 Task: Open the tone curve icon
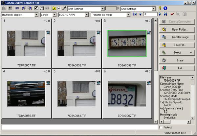tap(42, 9)
